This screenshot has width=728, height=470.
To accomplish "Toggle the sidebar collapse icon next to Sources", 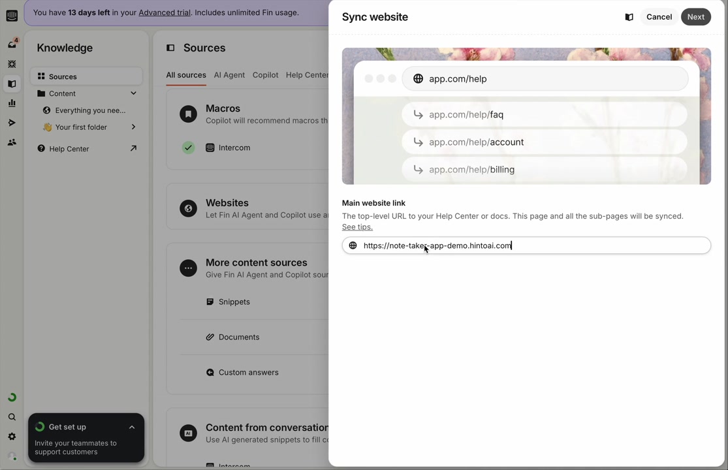I will (x=170, y=48).
